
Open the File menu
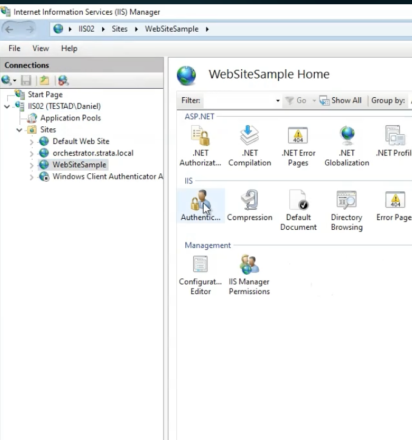coord(15,48)
